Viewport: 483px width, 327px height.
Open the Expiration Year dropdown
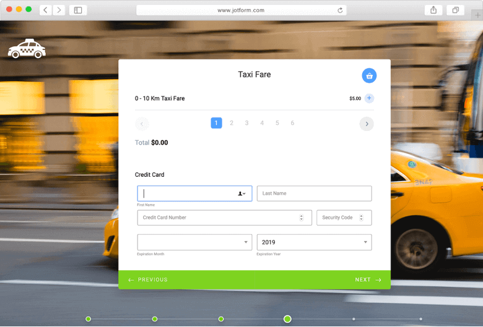coord(314,242)
